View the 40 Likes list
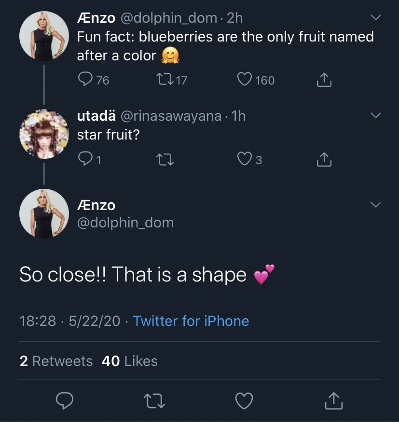This screenshot has width=399, height=422. coord(130,361)
